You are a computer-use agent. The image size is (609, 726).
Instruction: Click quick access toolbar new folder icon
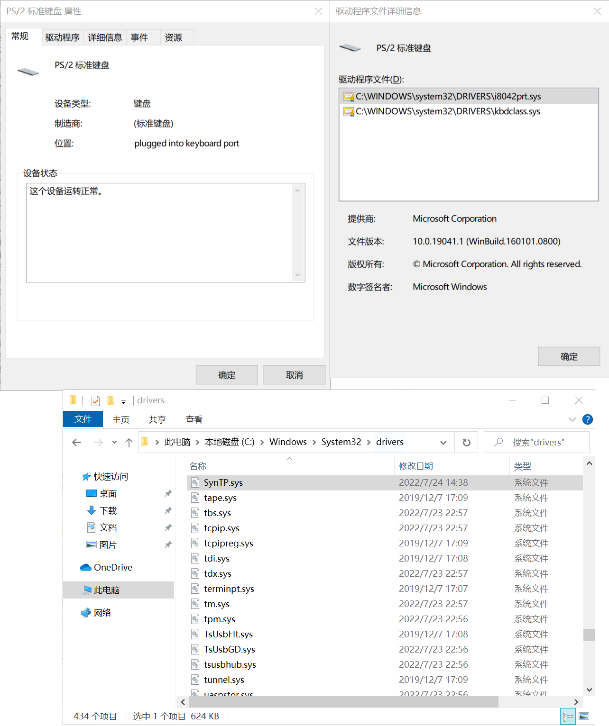(110, 401)
